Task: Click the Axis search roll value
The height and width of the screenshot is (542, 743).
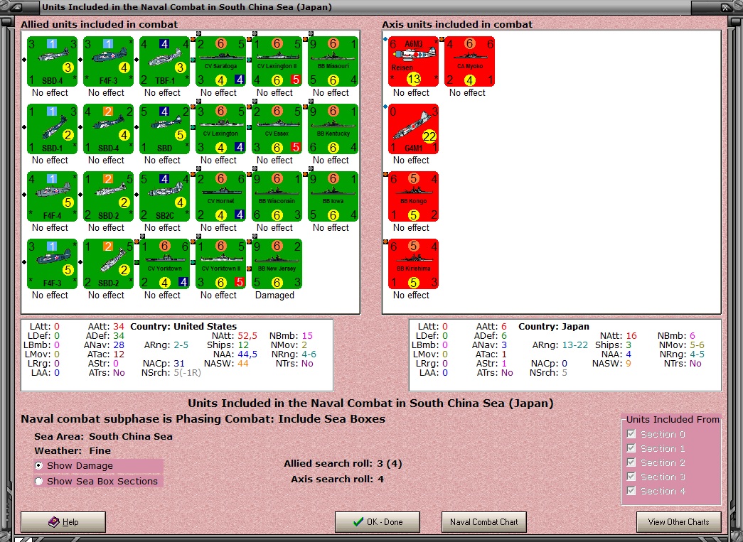Action: (x=381, y=479)
